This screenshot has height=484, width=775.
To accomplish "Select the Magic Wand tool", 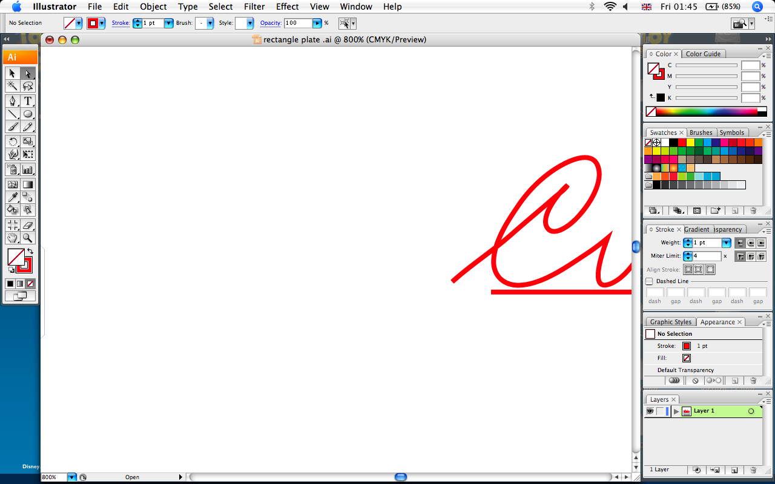I will [13, 86].
